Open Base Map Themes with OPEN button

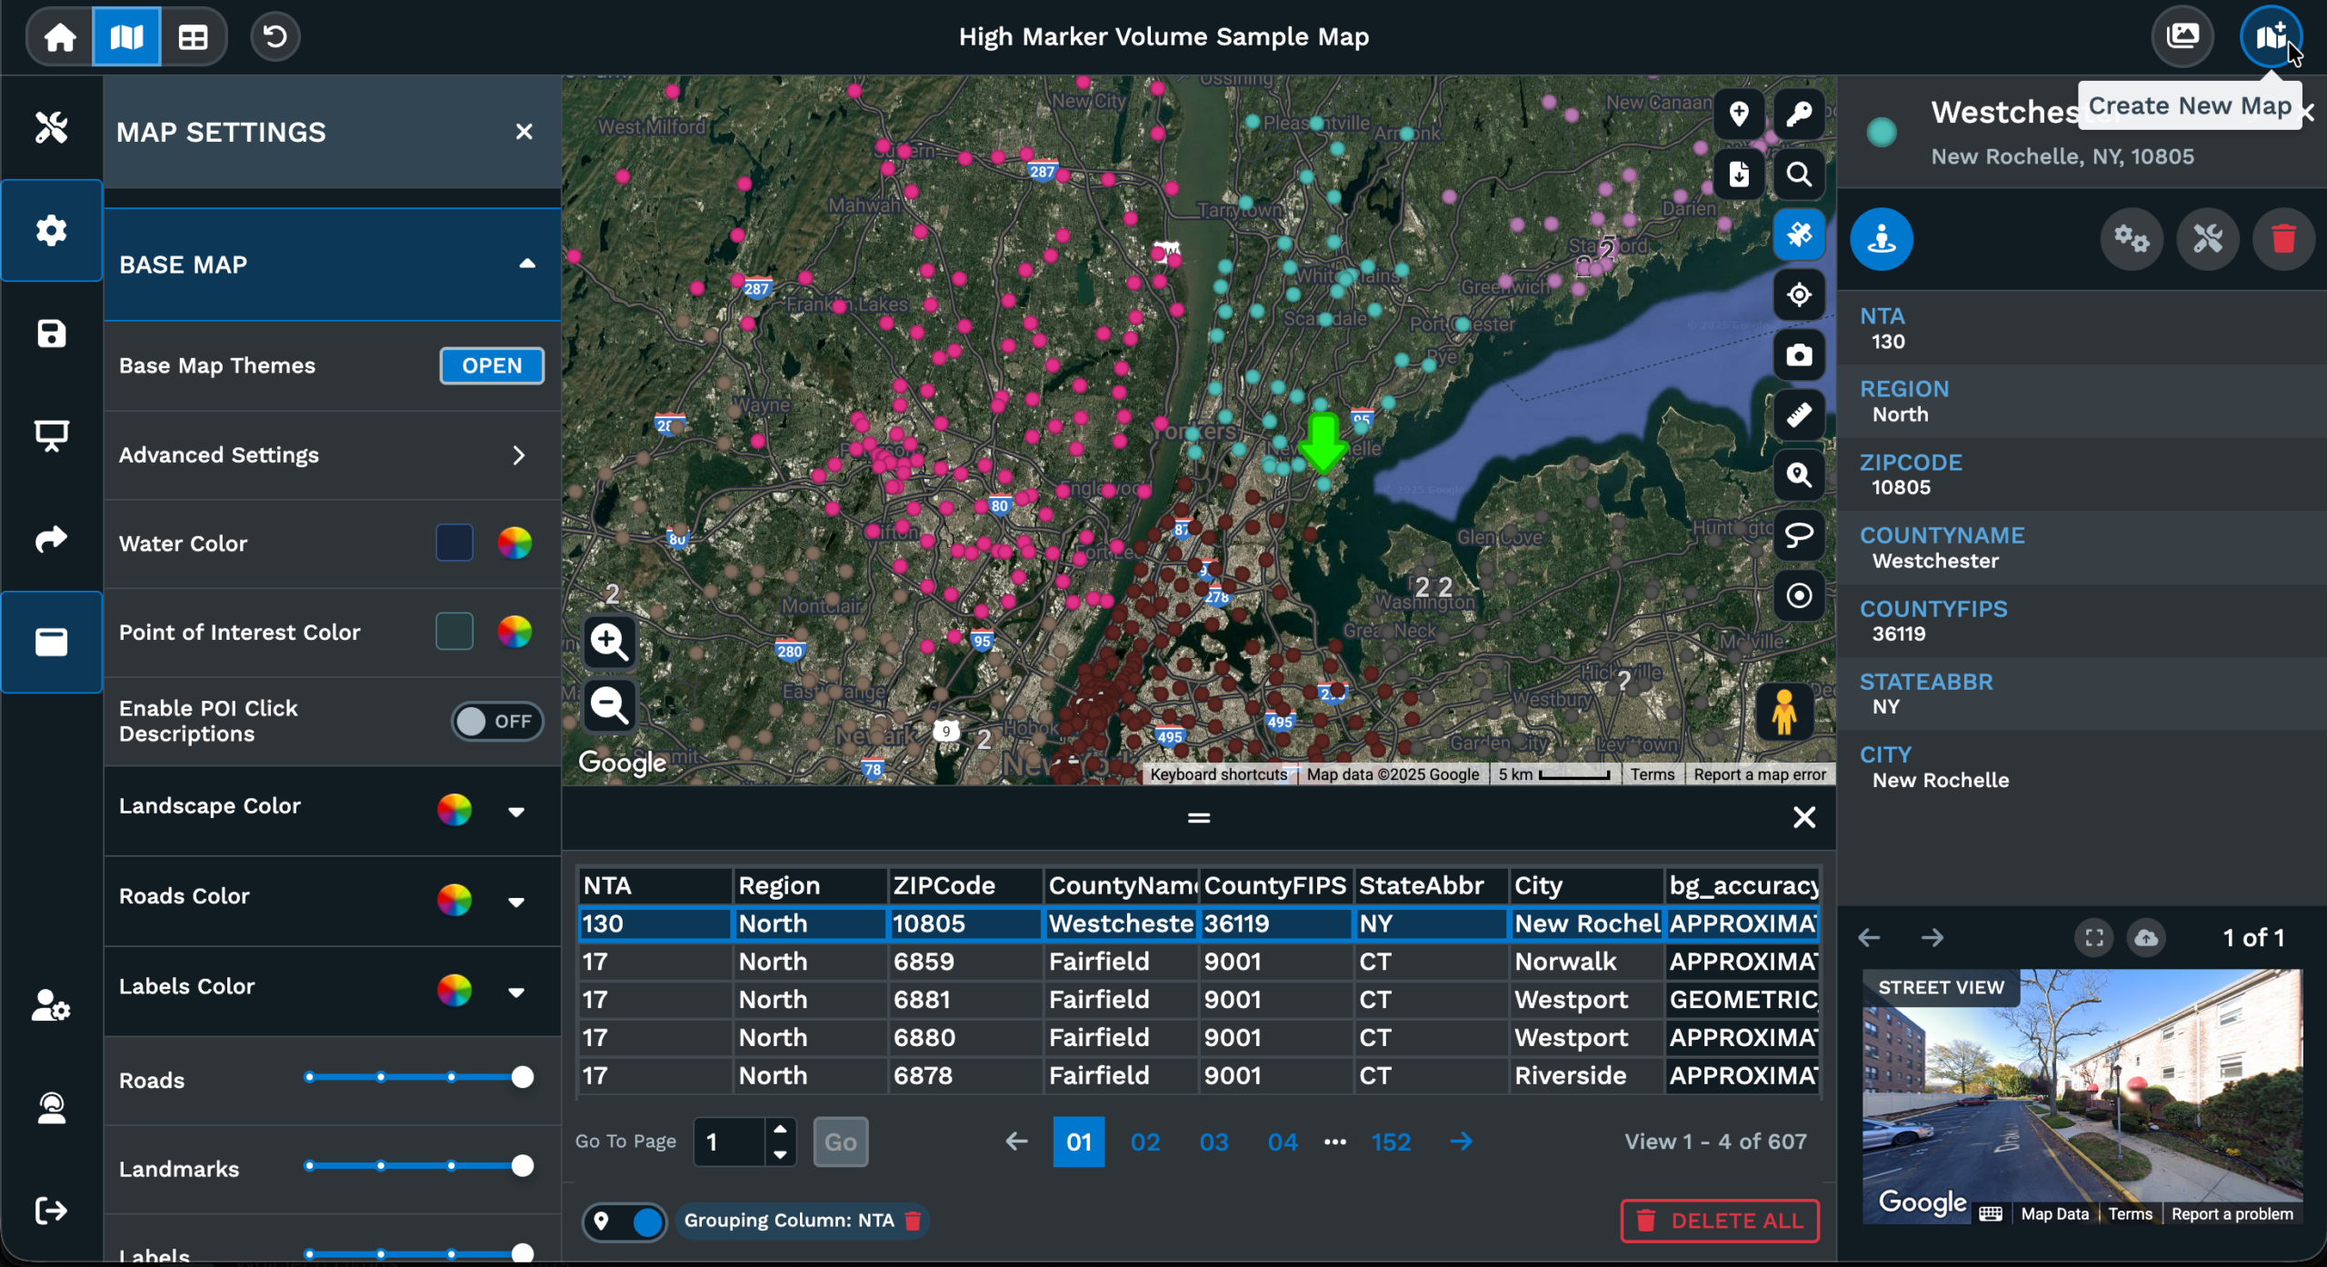(492, 365)
